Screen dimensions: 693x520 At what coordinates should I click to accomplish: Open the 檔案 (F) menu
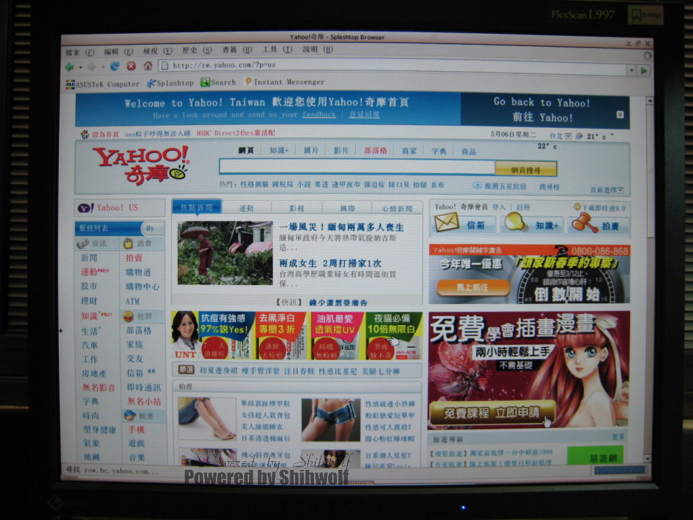pos(80,52)
